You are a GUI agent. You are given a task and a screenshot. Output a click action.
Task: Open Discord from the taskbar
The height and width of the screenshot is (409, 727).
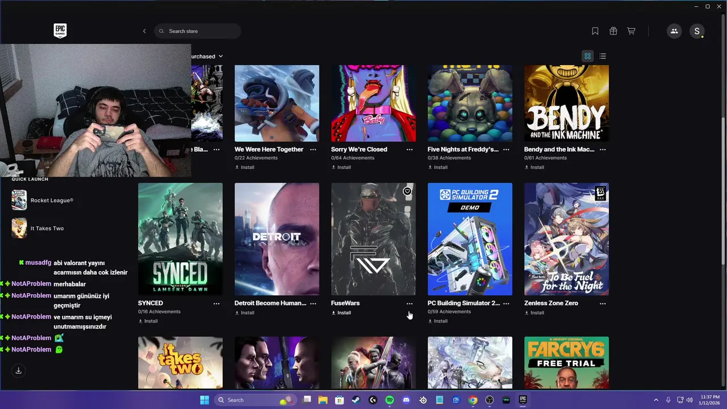[x=406, y=400]
